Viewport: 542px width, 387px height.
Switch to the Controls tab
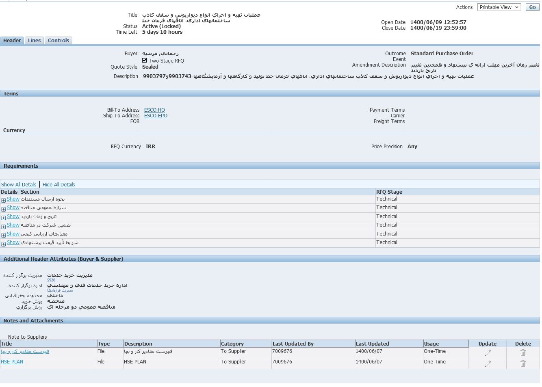click(59, 41)
